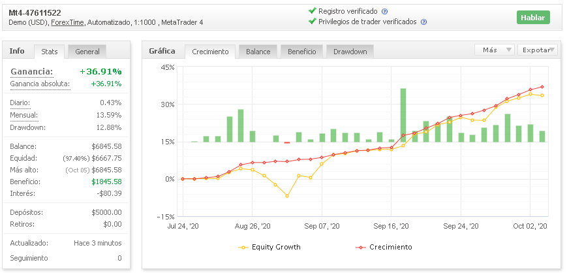This screenshot has height=273, width=567.
Task: Click green checkmark for Registro verificado
Action: 312,11
